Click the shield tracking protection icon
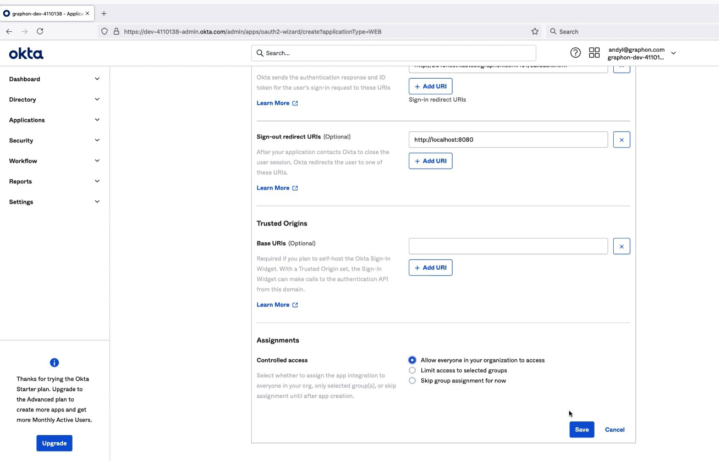Viewport: 719px width, 461px height. (x=105, y=31)
